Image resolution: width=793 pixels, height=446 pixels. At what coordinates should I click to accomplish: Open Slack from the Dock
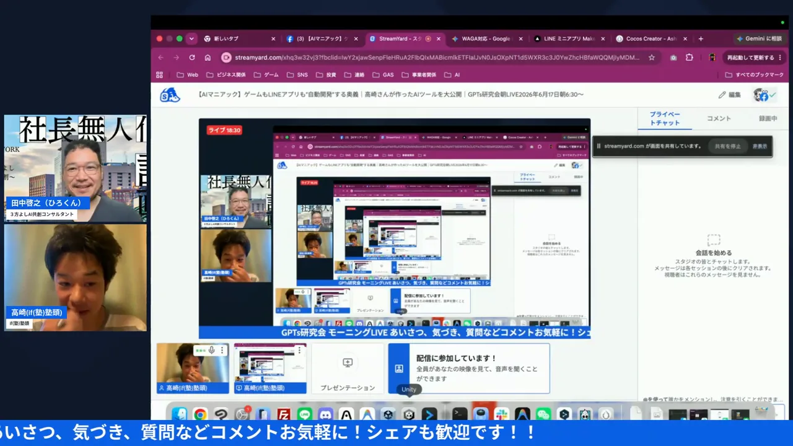tap(502, 414)
